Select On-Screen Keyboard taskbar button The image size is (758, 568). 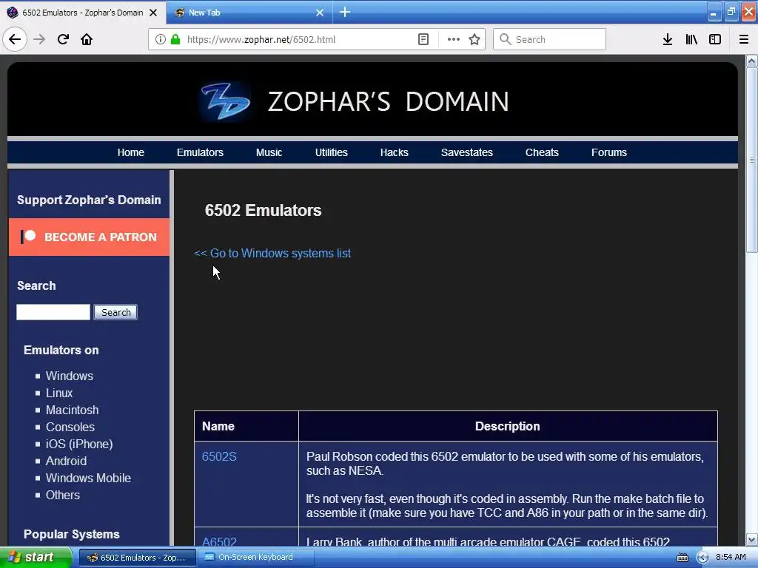pos(255,558)
